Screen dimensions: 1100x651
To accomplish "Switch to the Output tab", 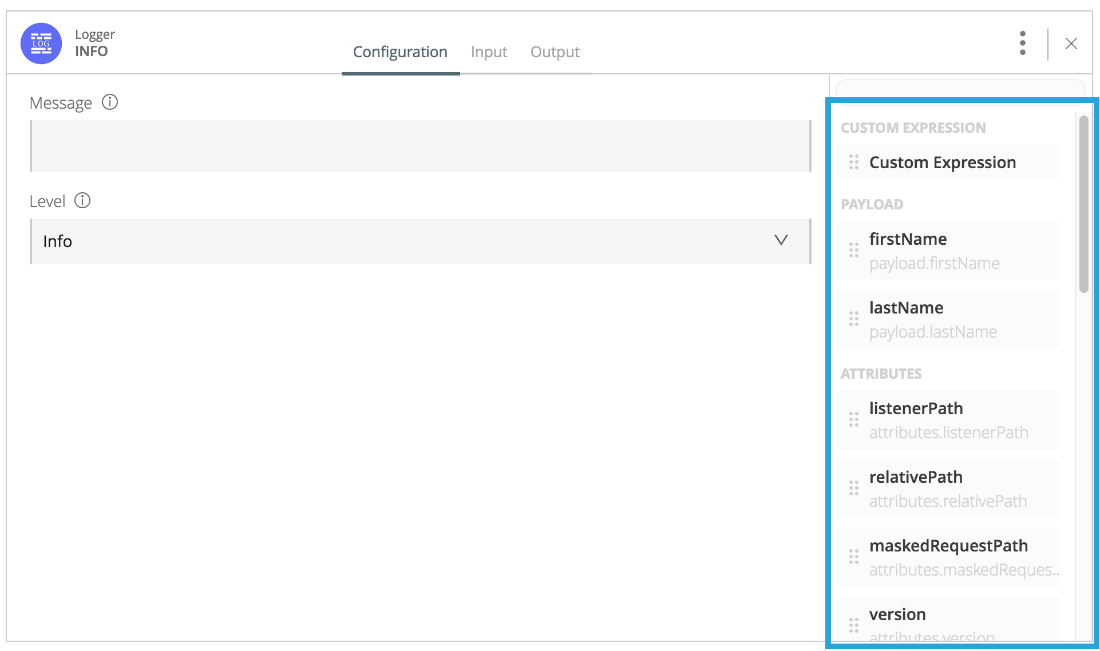I will 555,52.
